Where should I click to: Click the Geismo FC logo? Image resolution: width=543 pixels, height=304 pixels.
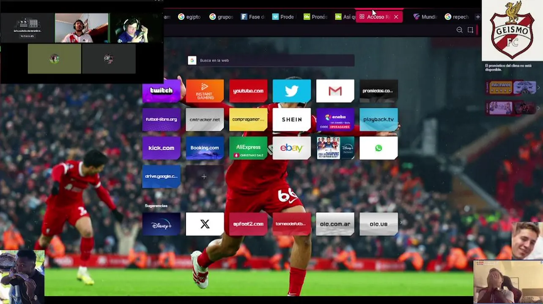(x=512, y=30)
